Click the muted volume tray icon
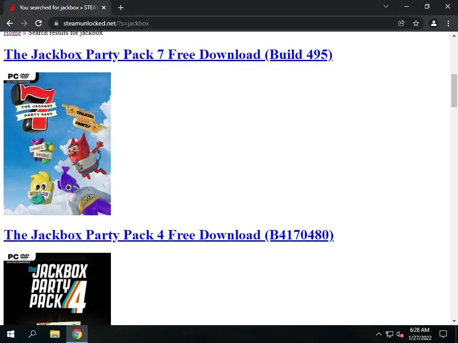 point(400,334)
